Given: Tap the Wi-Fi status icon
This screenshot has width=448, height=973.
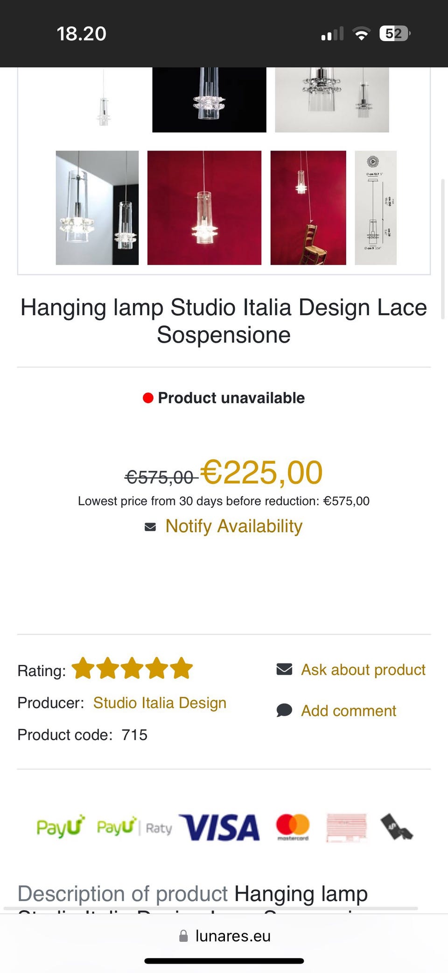Looking at the screenshot, I should pos(361,34).
